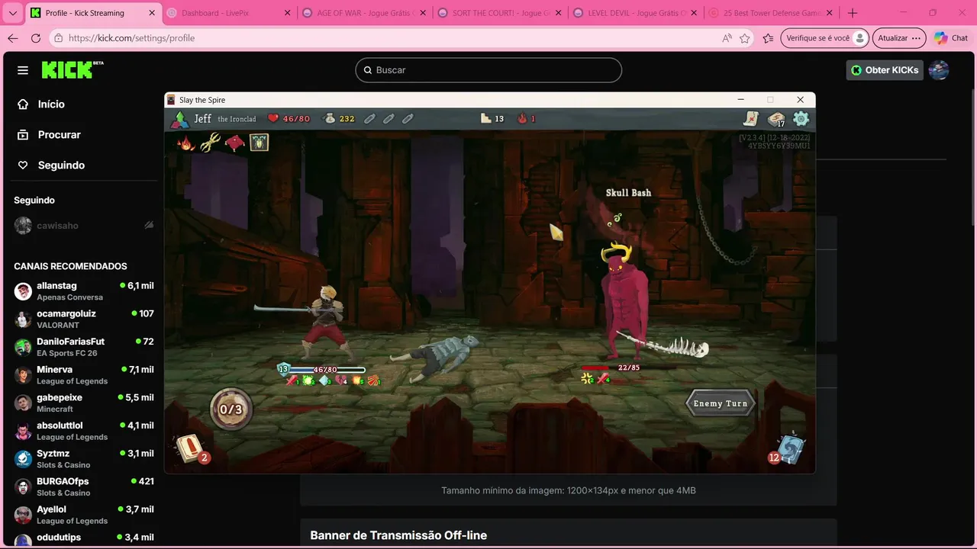Viewport: 977px width, 549px height.
Task: Close the Profile - Kick Streaming tab
Action: coord(151,13)
